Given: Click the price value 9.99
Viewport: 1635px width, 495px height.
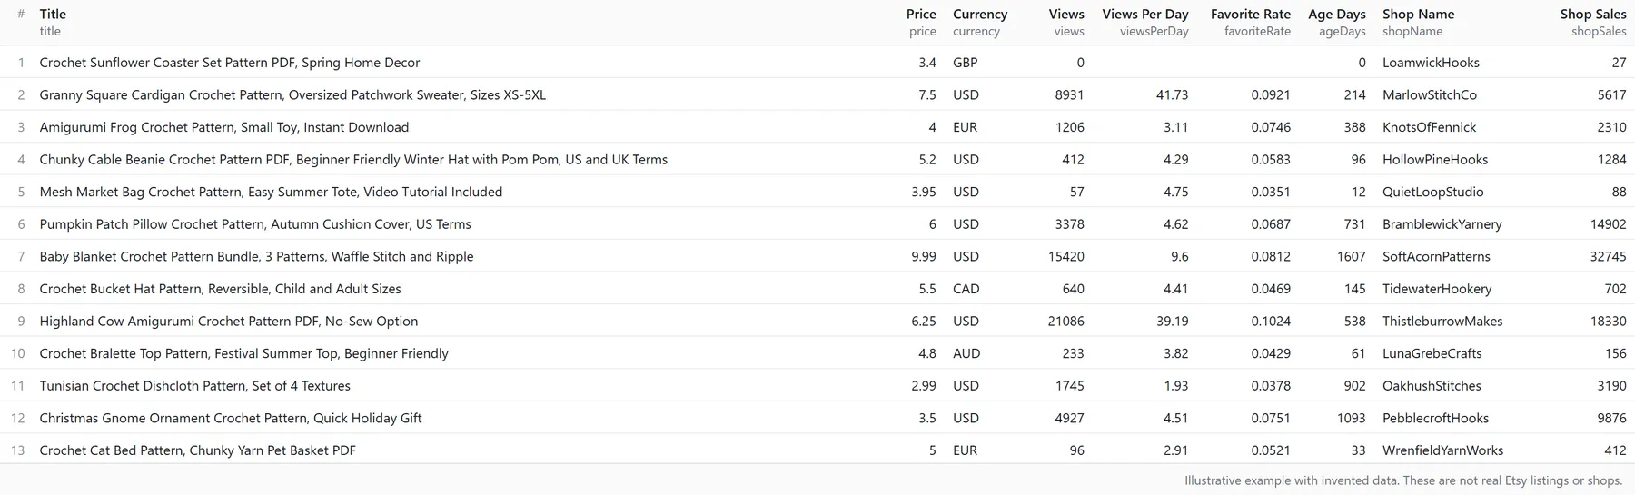Looking at the screenshot, I should click(924, 256).
